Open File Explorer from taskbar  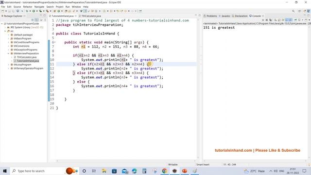pos(104,171)
